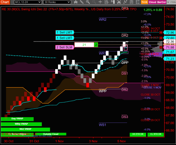176x145 pixels.
Task: Click the WS1 pivot label
Action: [103, 125]
